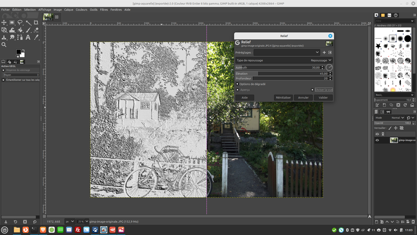This screenshot has width=417, height=235.
Task: Hide the gimp-image layer with eye icon
Action: 377,140
